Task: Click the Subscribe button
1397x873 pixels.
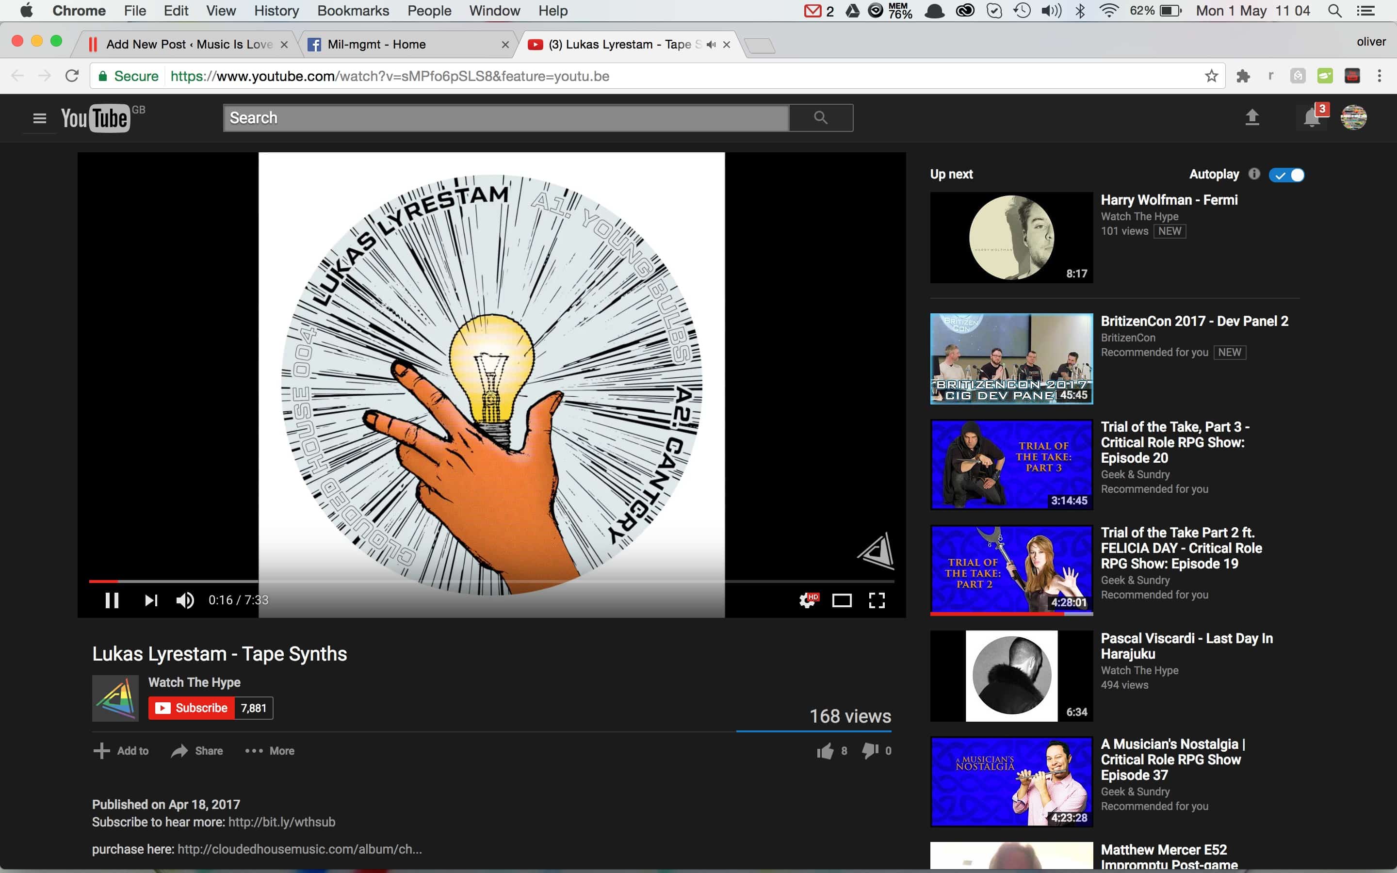Action: coord(192,708)
